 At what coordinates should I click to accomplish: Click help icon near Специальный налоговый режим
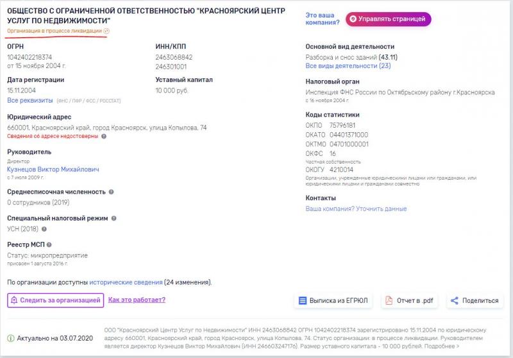pos(114,218)
